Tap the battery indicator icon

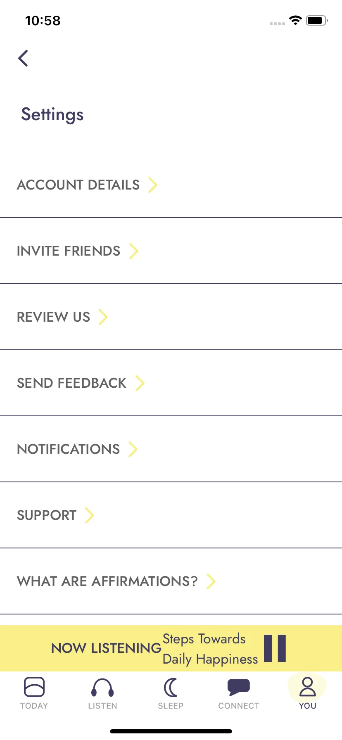pyautogui.click(x=317, y=20)
